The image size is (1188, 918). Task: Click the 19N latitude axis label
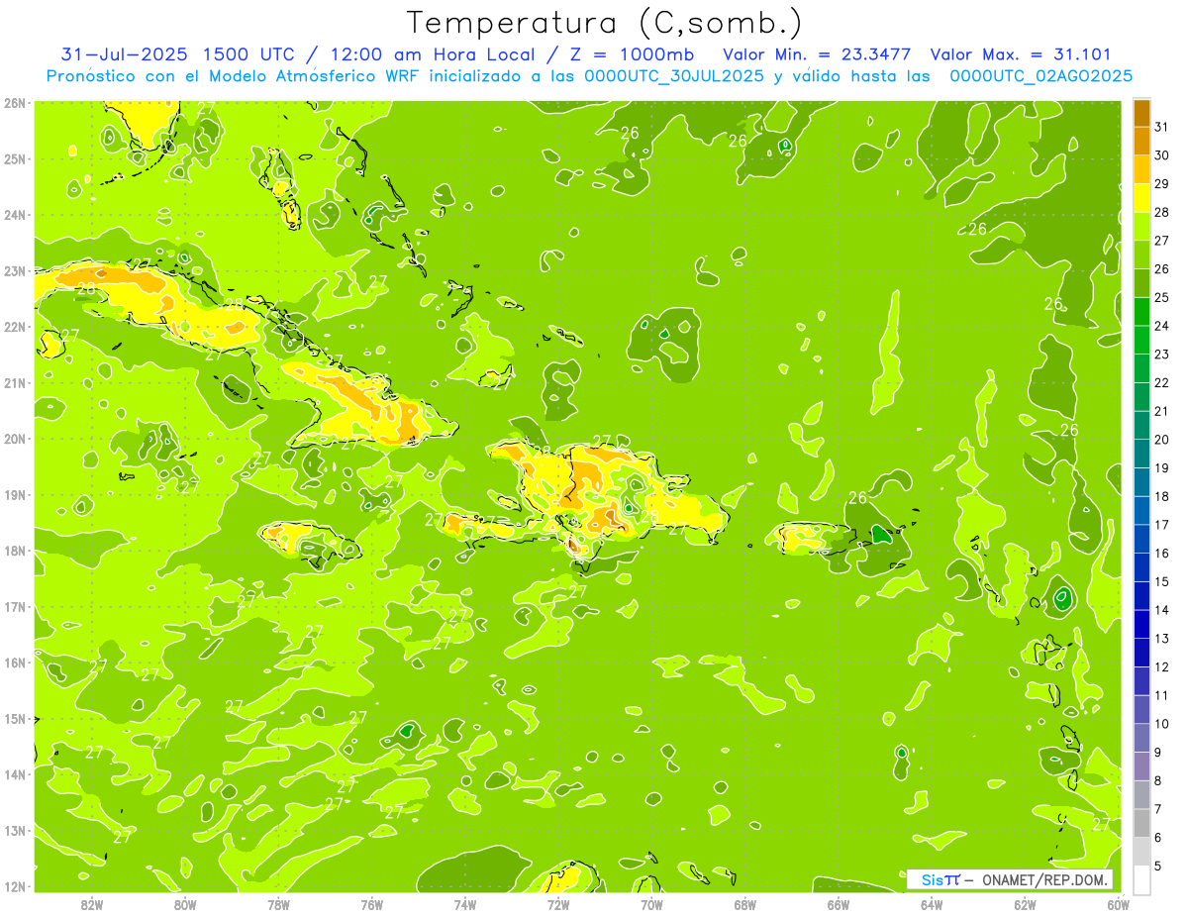click(16, 494)
